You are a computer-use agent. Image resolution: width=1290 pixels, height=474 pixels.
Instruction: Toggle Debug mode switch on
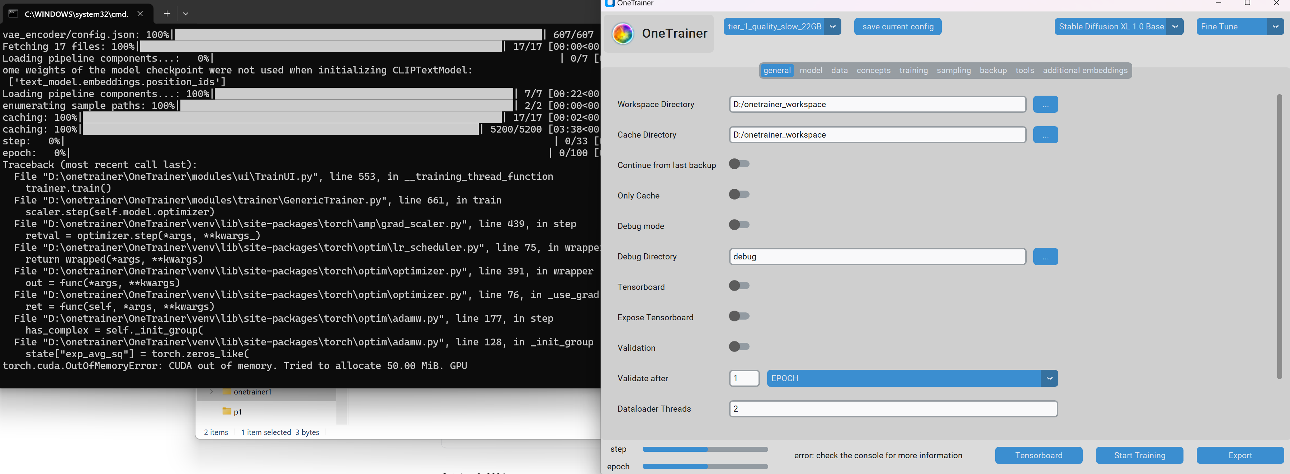(x=739, y=225)
